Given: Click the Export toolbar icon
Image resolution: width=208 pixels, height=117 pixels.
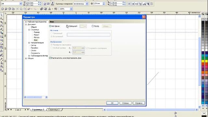Looking at the screenshot, I should pos(45,9).
